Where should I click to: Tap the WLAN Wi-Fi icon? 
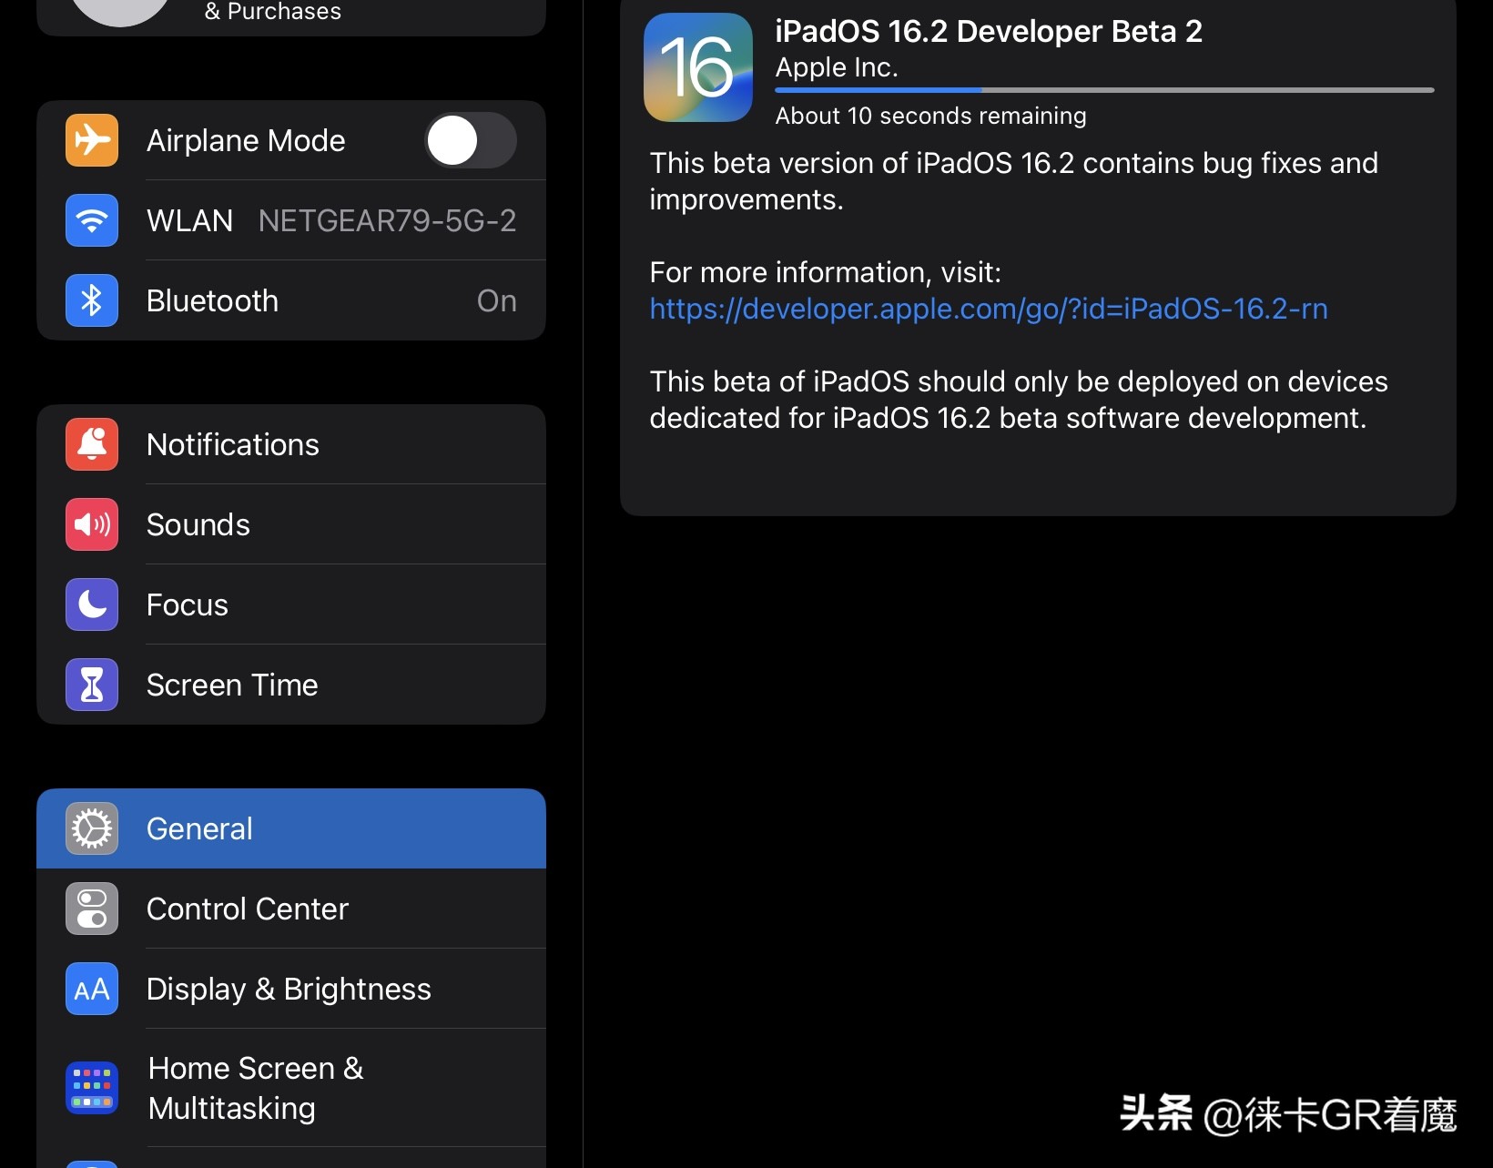(92, 220)
